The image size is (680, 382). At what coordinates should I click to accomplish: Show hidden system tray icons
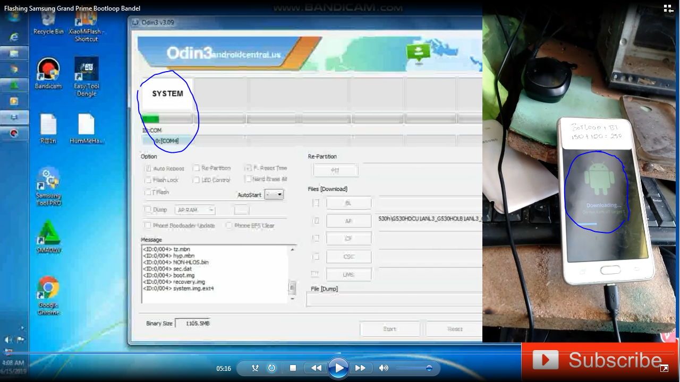tap(22, 328)
